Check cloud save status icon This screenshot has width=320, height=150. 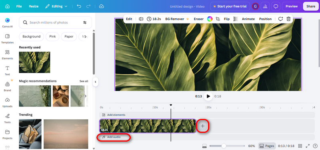click(102, 6)
